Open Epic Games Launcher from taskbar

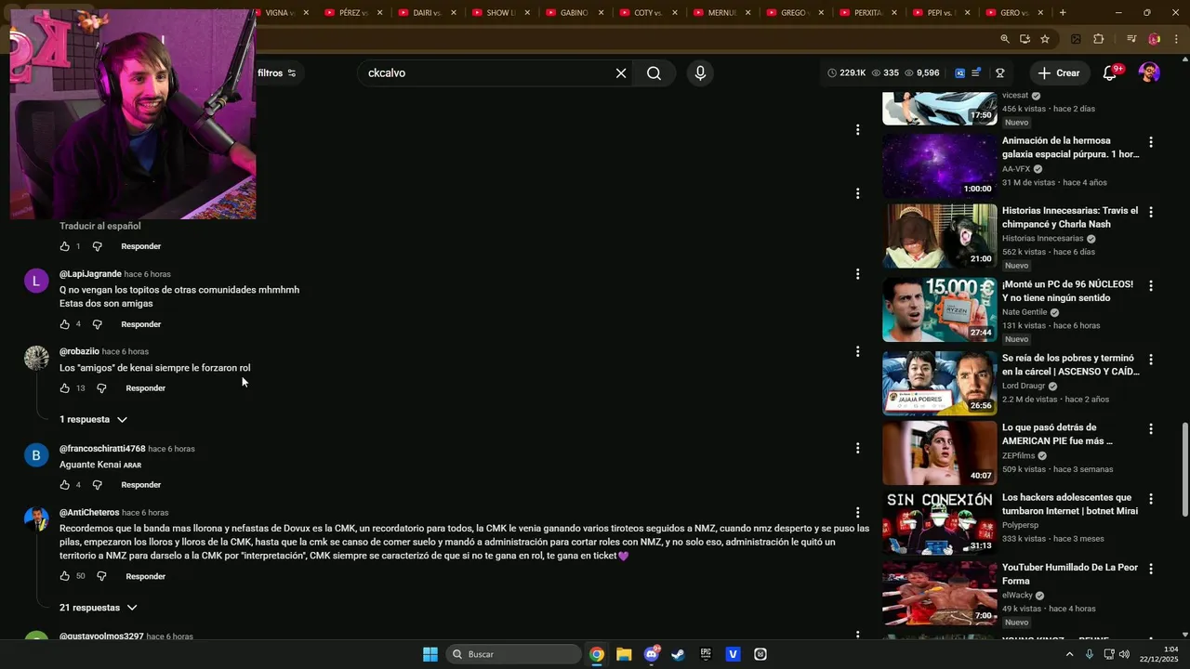click(706, 654)
